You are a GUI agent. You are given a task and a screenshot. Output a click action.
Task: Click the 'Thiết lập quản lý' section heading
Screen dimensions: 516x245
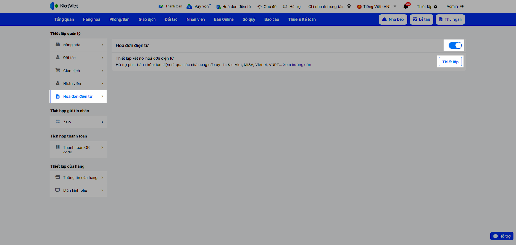point(65,34)
